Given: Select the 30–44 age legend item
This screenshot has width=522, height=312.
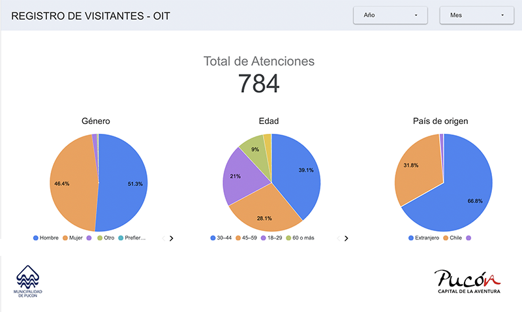Looking at the screenshot, I should [222, 238].
